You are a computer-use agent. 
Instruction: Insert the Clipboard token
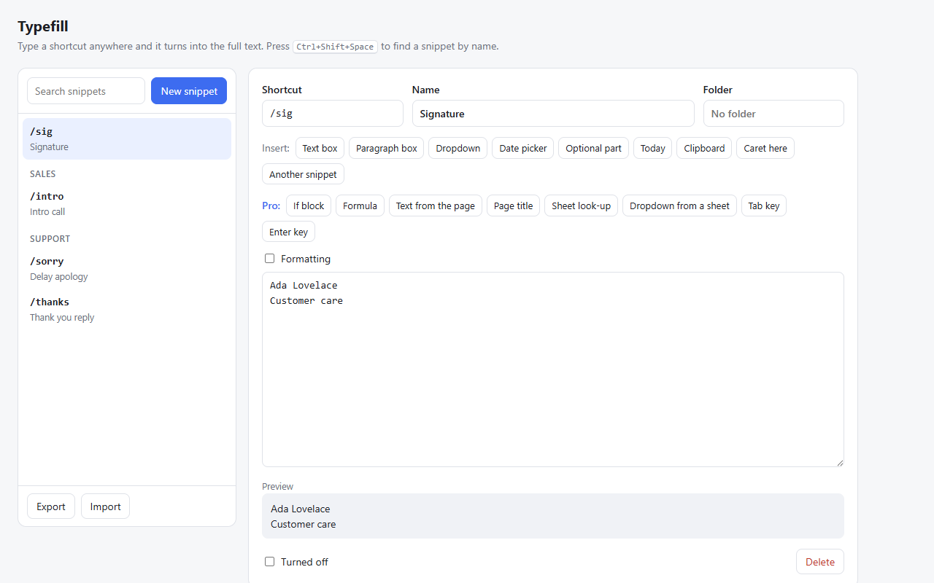704,148
